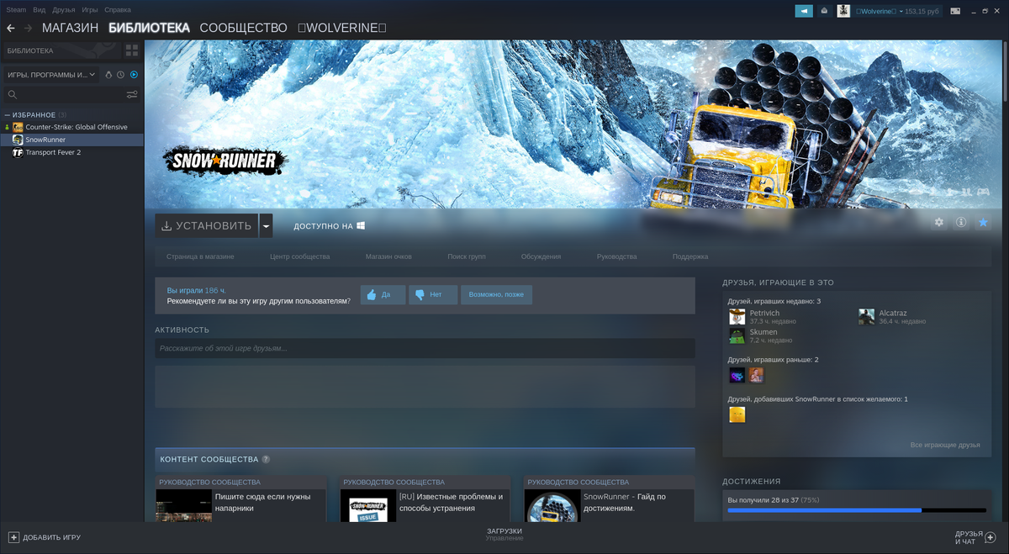Open the WOLVERINE profile tab
Viewport: 1009px width, 554px height.
point(342,28)
